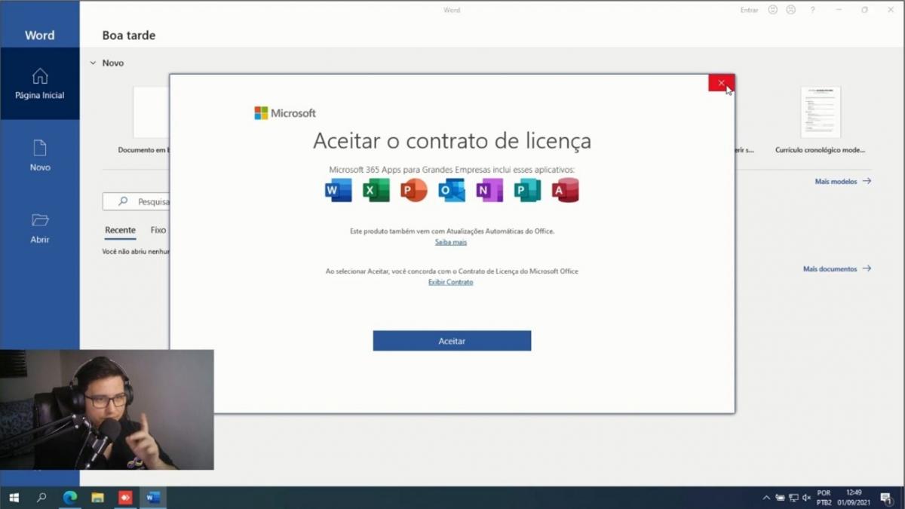Accept the license with Aceitar button

452,341
